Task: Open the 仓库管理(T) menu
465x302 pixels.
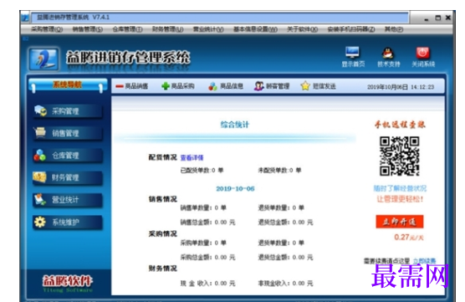Action: click(127, 29)
